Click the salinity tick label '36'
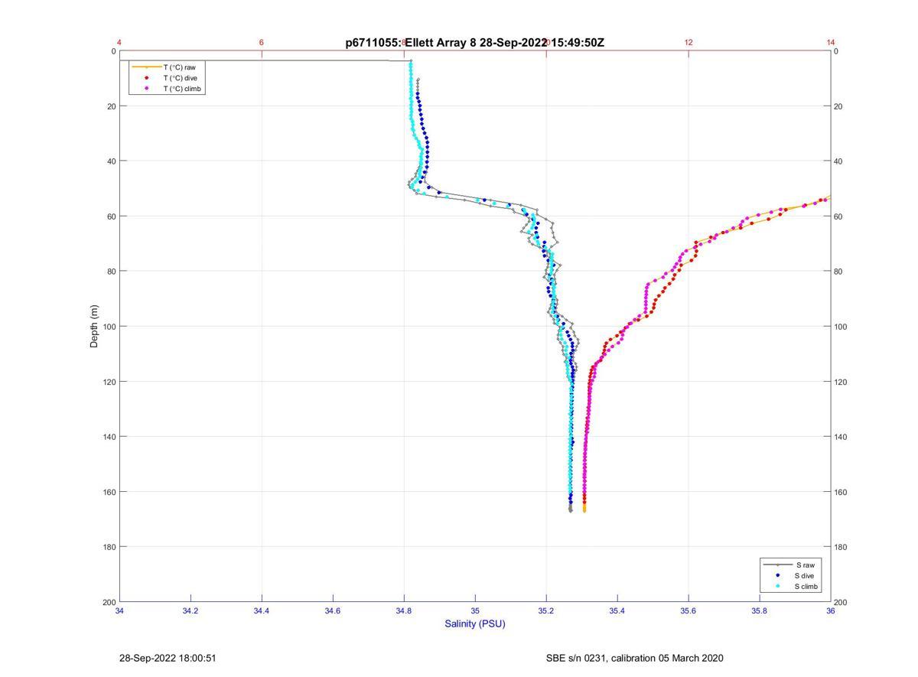Viewport: 918px width, 677px height. (831, 610)
